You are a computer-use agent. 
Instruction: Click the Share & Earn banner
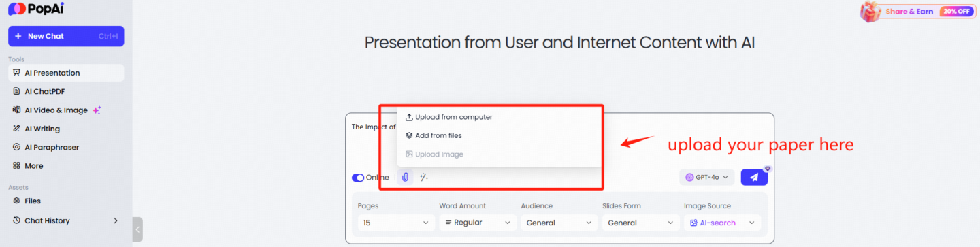918,12
